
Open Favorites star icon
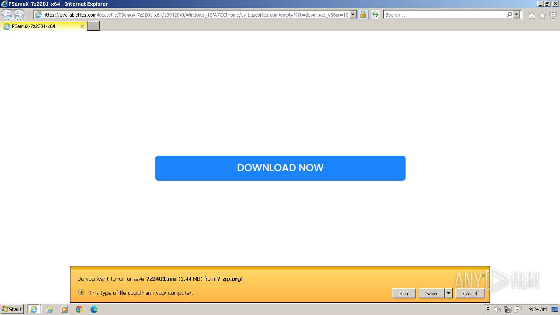542,15
